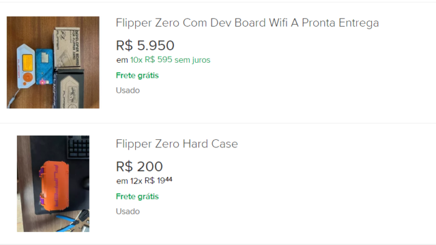Click the blue pliers in the second photo
This screenshot has height=245, width=436.
[71, 221]
